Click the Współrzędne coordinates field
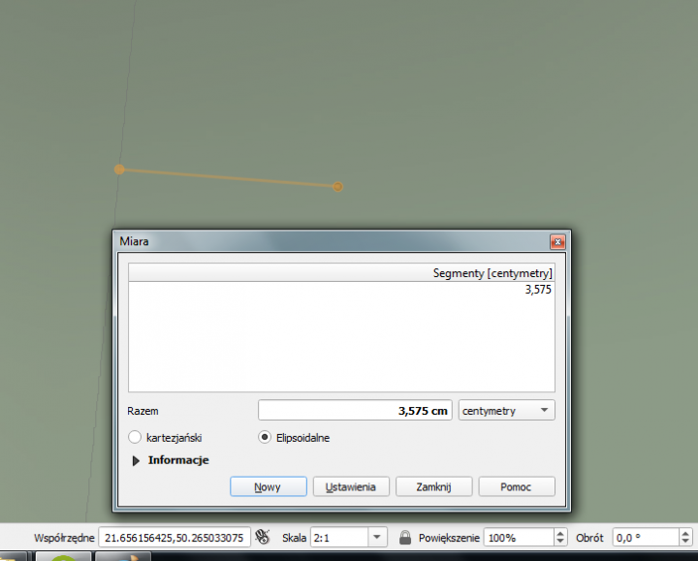698x561 pixels. click(x=173, y=537)
